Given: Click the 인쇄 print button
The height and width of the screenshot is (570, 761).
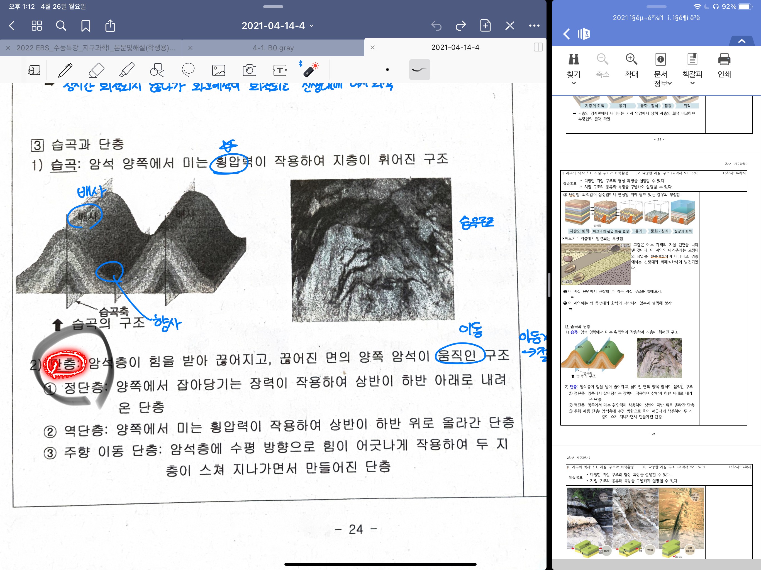Looking at the screenshot, I should (x=724, y=65).
